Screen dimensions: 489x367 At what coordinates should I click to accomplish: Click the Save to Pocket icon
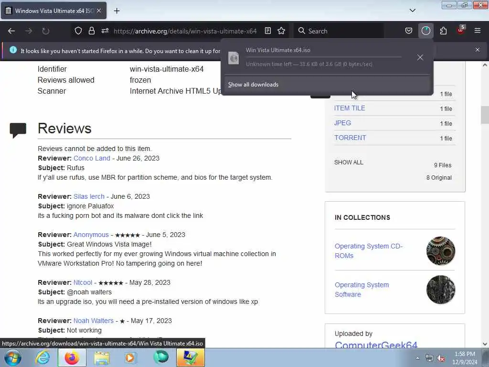click(409, 31)
